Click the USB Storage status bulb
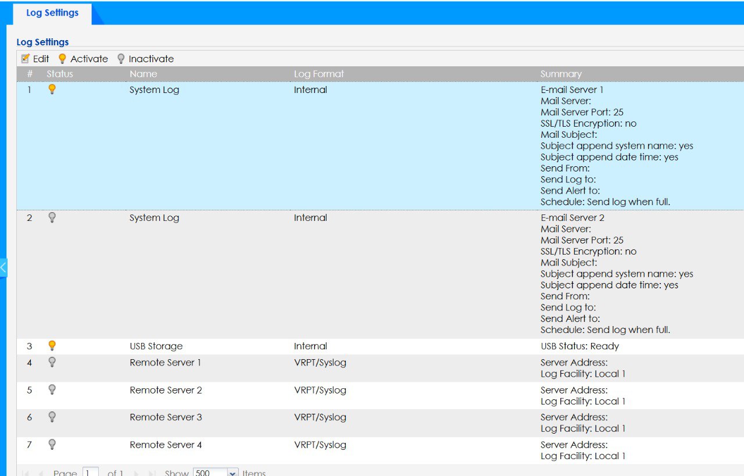Image resolution: width=744 pixels, height=476 pixels. coord(52,346)
